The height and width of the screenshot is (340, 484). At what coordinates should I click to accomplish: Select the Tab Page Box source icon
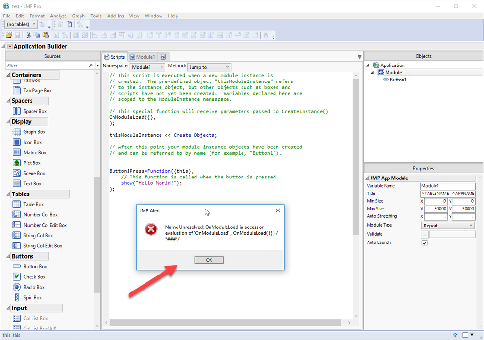click(16, 90)
